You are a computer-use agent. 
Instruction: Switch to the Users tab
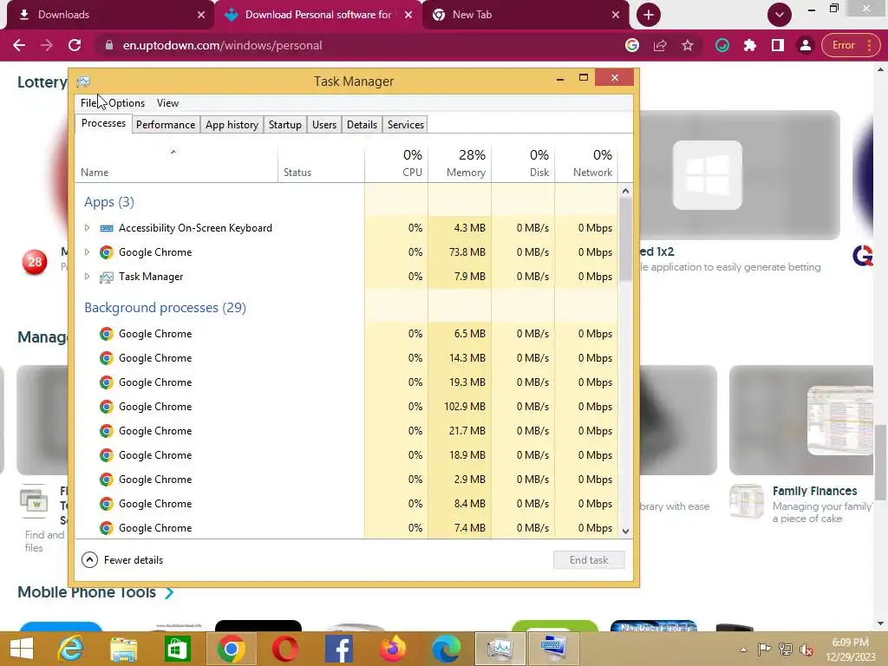tap(324, 125)
